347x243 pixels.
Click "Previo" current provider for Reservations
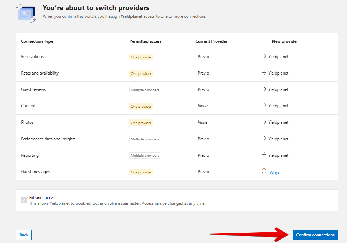tap(203, 57)
